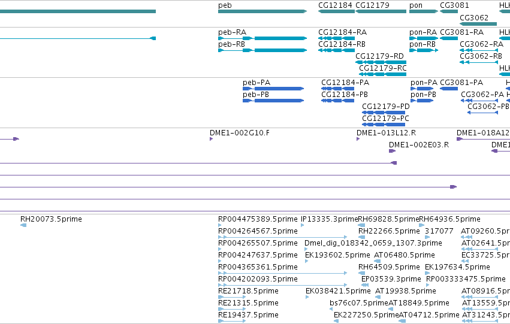Select CG3062-RB transcript
510x324 pixels.
(x=479, y=62)
